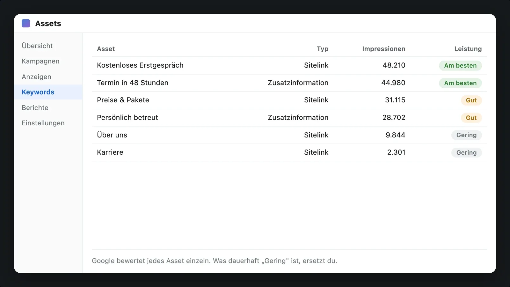Select Keywords in the sidebar
The height and width of the screenshot is (287, 510).
click(x=48, y=92)
